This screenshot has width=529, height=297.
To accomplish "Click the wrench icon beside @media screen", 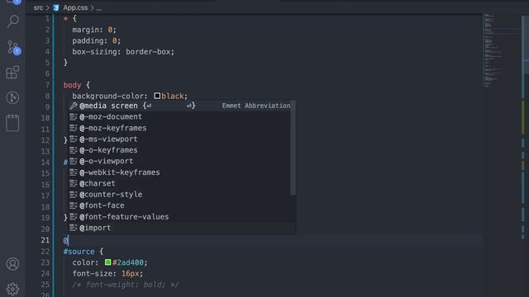I will pyautogui.click(x=74, y=106).
